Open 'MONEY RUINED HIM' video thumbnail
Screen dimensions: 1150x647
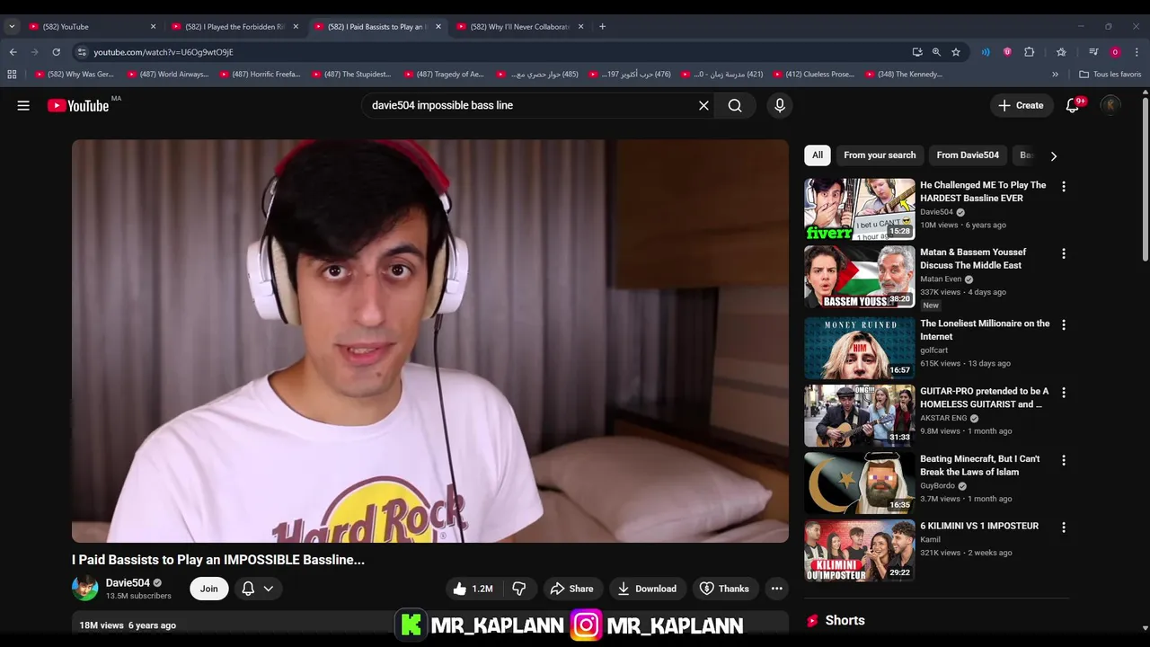click(x=860, y=348)
